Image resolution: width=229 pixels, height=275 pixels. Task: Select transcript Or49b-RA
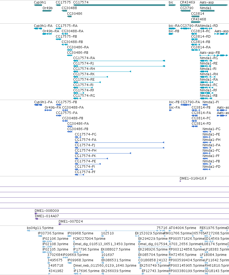[47, 34]
